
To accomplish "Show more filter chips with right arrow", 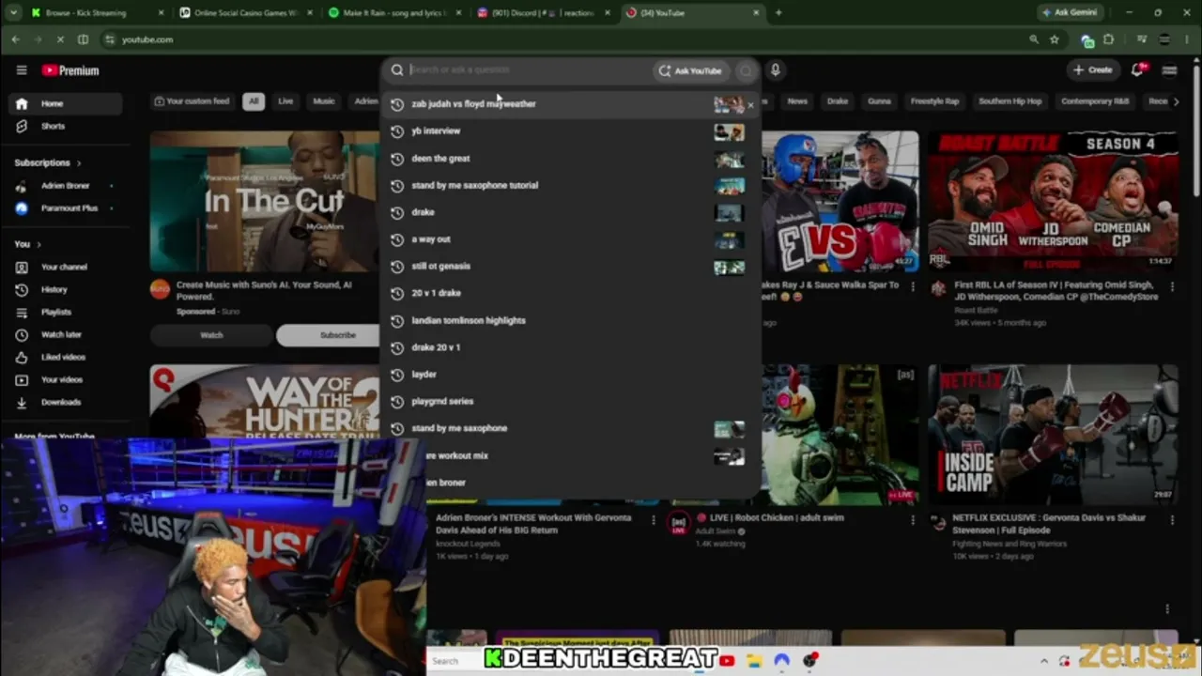I will (x=1176, y=101).
